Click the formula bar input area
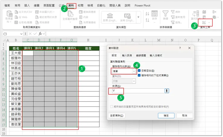223x137 pixels. click(134, 34)
